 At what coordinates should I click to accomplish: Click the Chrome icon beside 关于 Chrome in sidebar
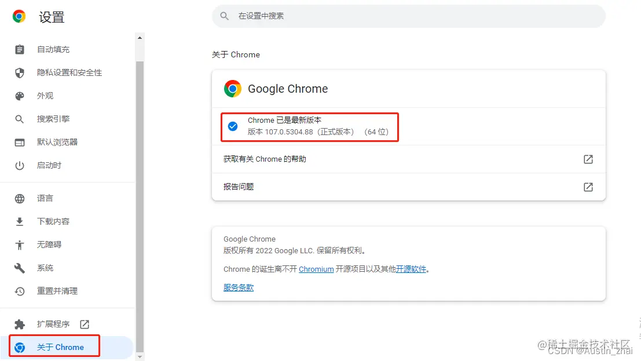(x=20, y=348)
